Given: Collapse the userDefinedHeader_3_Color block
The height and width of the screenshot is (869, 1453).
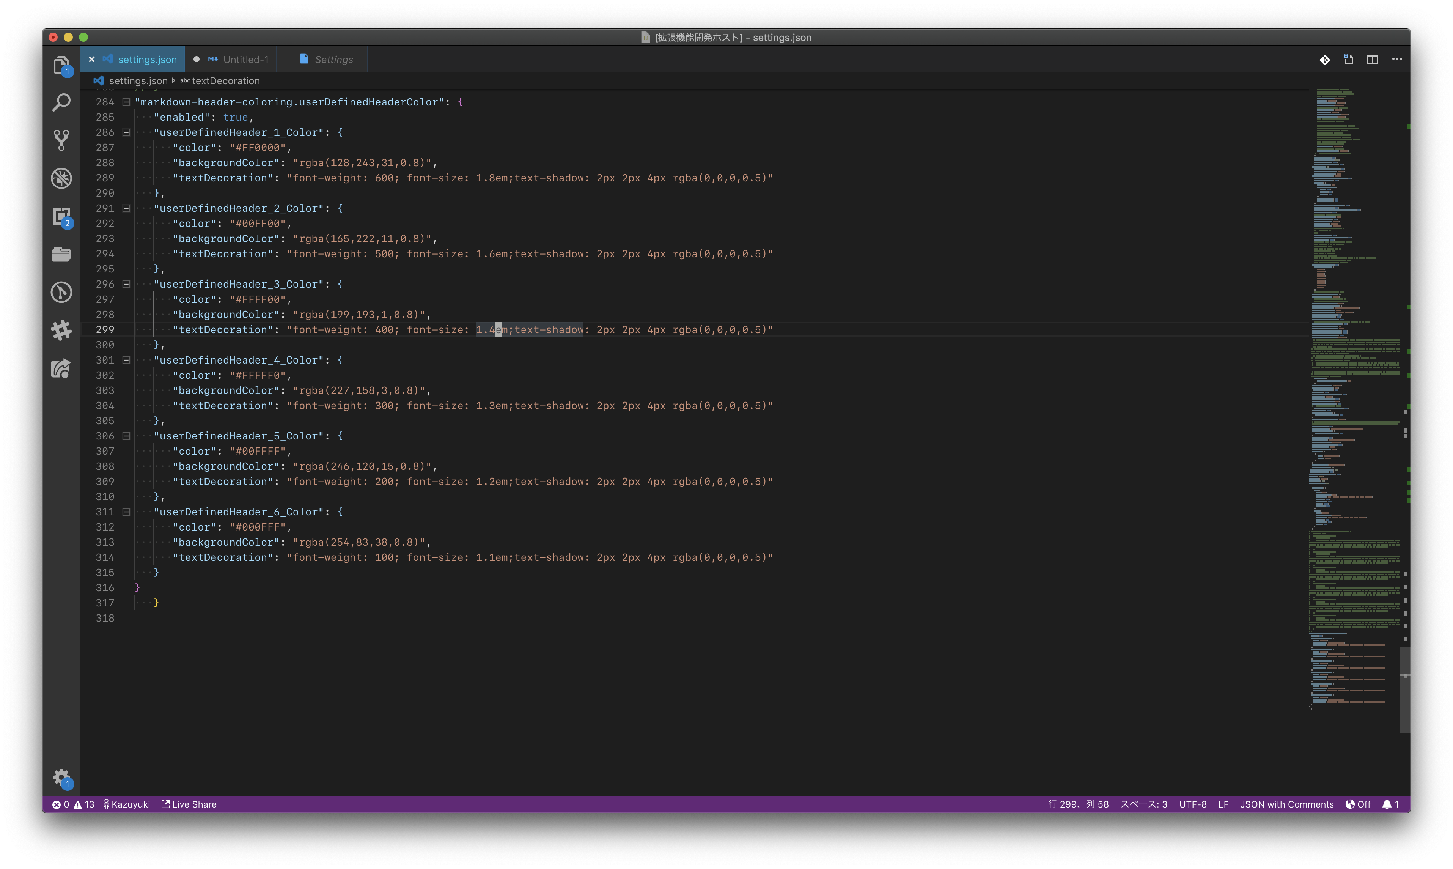Looking at the screenshot, I should pos(126,284).
